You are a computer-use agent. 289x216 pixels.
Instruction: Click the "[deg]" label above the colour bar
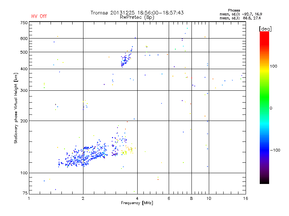point(266,29)
